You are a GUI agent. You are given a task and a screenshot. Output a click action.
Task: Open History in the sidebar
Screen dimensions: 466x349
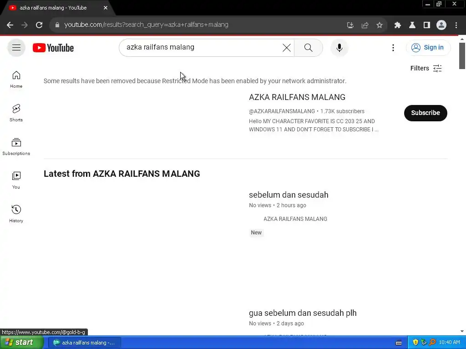click(16, 214)
